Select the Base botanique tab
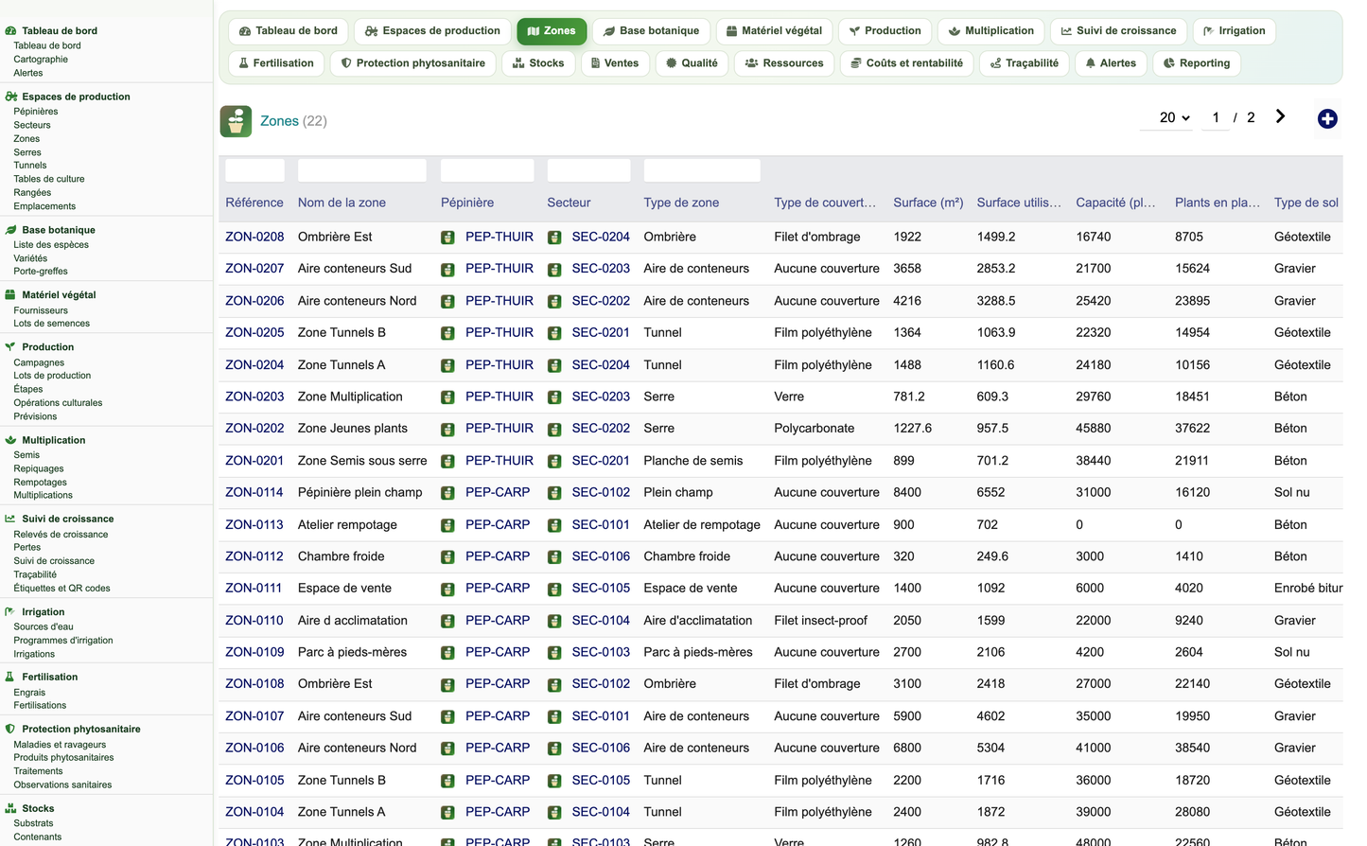 coord(652,31)
